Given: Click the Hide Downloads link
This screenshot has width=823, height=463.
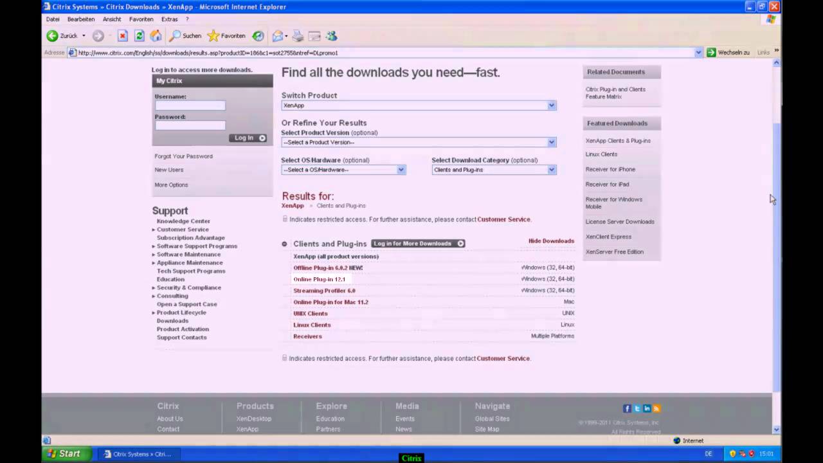Looking at the screenshot, I should (551, 241).
